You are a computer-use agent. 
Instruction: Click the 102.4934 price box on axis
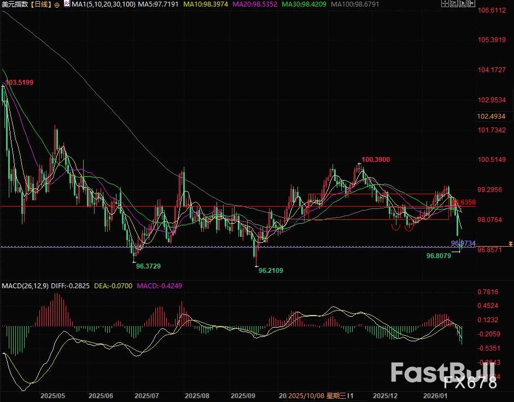[x=494, y=116]
